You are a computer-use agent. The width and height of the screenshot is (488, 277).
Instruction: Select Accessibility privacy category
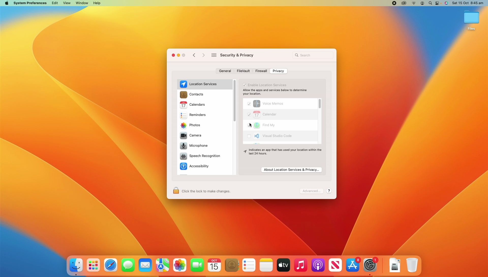pyautogui.click(x=205, y=166)
